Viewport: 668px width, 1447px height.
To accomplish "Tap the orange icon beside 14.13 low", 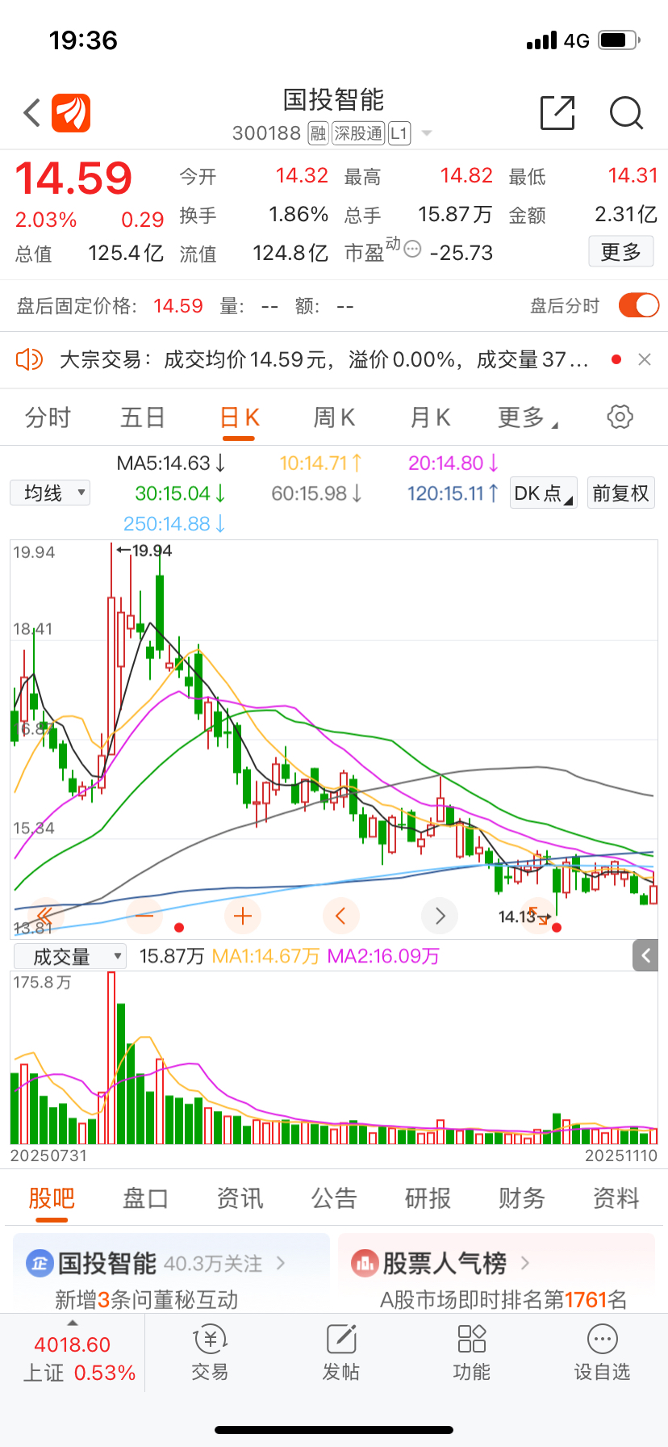I will tap(537, 916).
